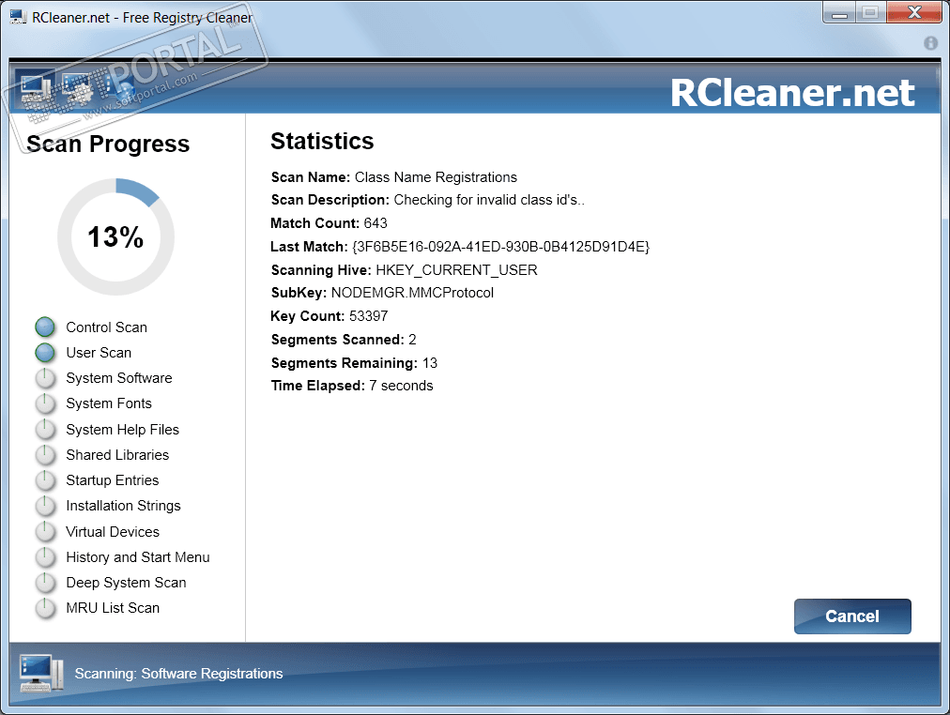This screenshot has width=950, height=715.
Task: Click the System Help Files pending icon
Action: point(45,429)
